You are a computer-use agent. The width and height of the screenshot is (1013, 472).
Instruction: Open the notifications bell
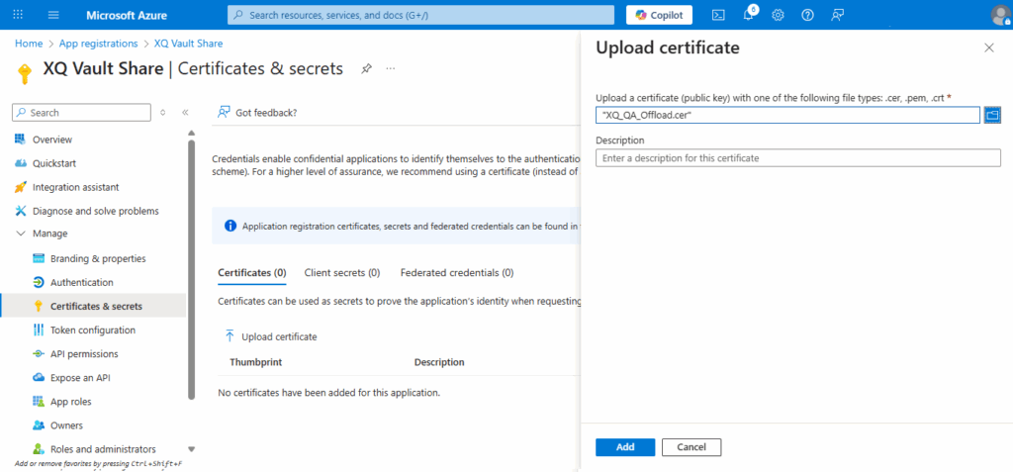(x=749, y=15)
